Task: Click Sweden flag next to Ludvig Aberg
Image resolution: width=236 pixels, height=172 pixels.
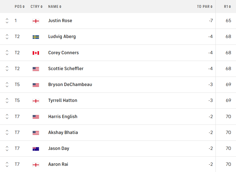Action: point(36,37)
